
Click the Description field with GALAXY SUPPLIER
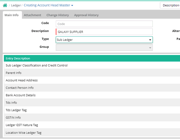click(x=104, y=32)
